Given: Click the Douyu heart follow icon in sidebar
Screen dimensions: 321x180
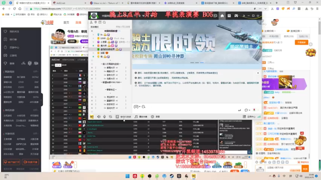Looking at the screenshot, I should pyautogui.click(x=5, y=32).
